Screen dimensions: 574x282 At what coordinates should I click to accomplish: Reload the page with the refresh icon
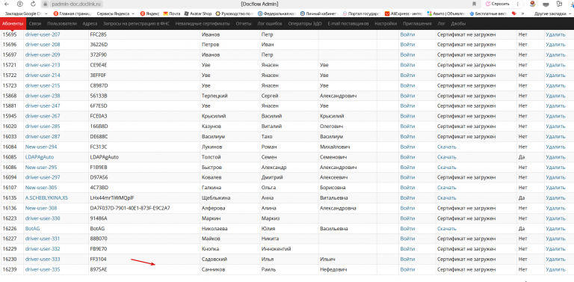click(34, 4)
